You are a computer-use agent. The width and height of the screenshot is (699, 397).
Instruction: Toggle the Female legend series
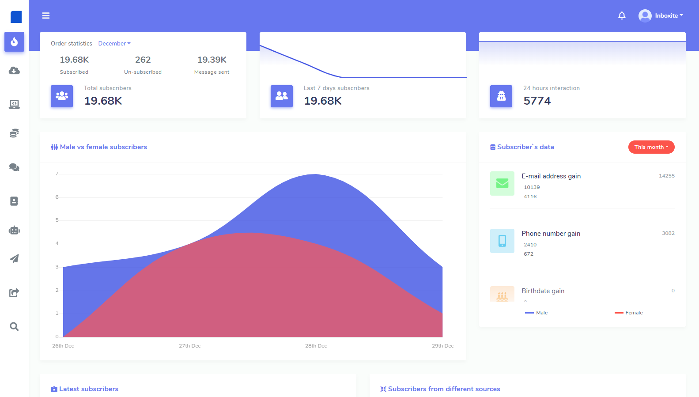628,313
